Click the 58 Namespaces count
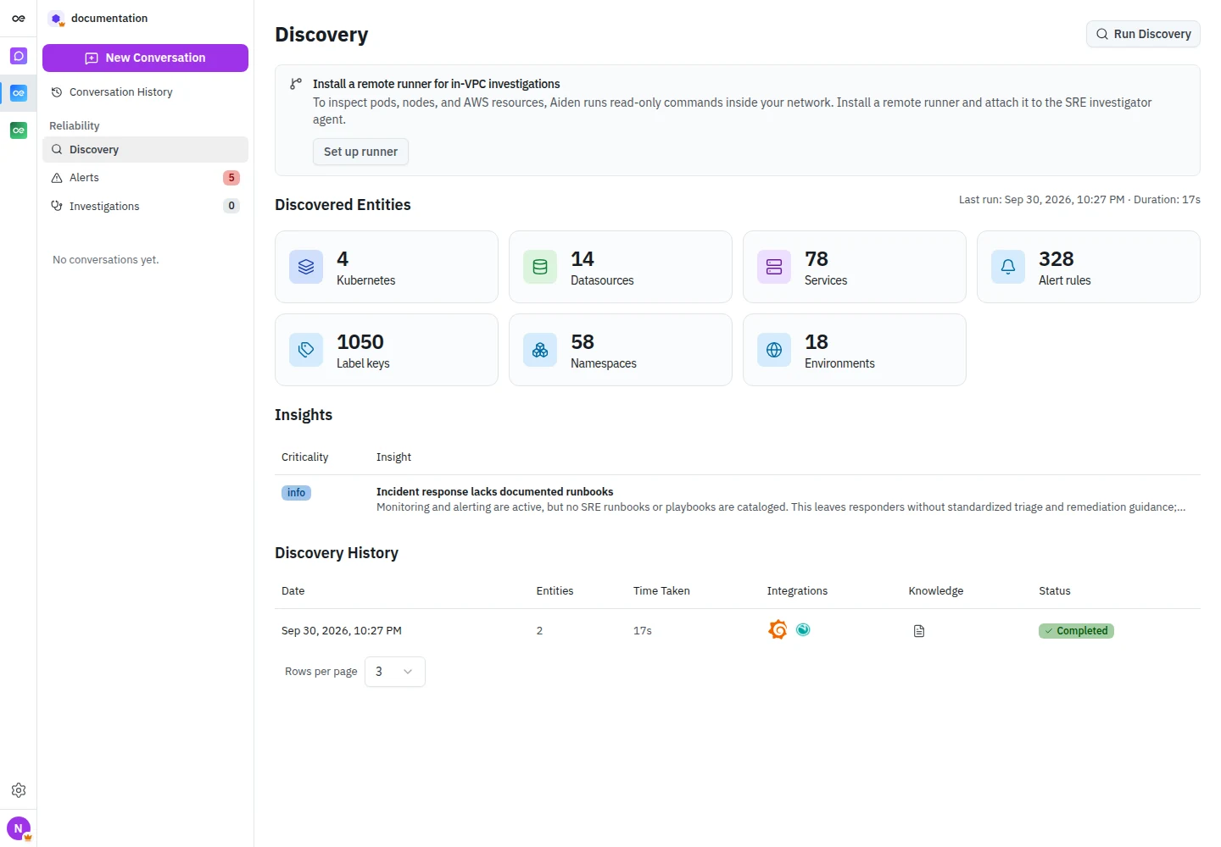Screen dimensions: 1221x847 click(x=583, y=342)
